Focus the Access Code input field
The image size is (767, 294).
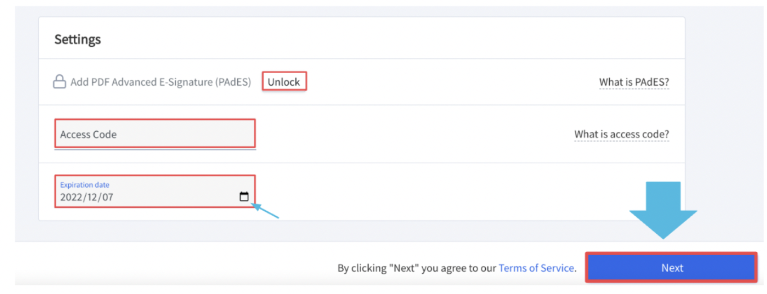click(155, 134)
